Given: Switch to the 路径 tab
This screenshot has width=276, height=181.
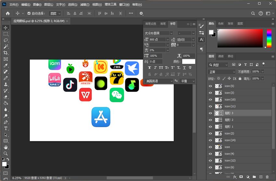Looking at the screenshot, I should click(231, 56).
